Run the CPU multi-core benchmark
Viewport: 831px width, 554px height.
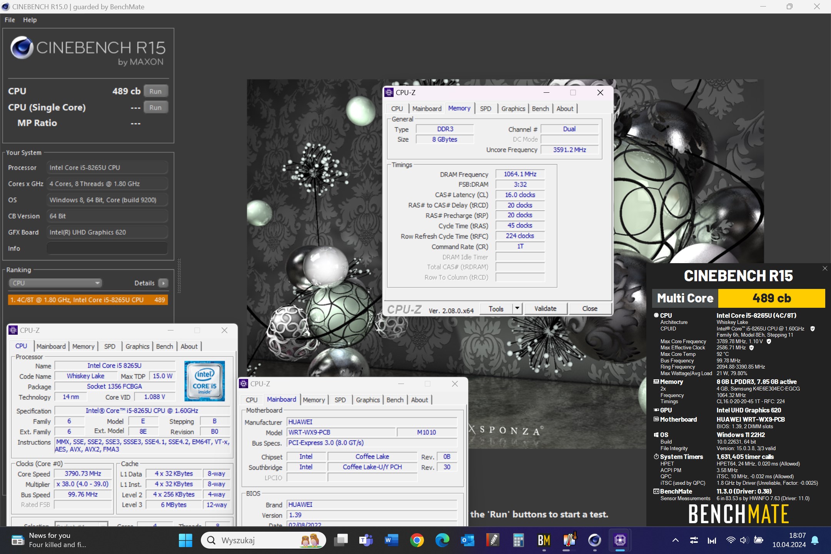click(155, 91)
